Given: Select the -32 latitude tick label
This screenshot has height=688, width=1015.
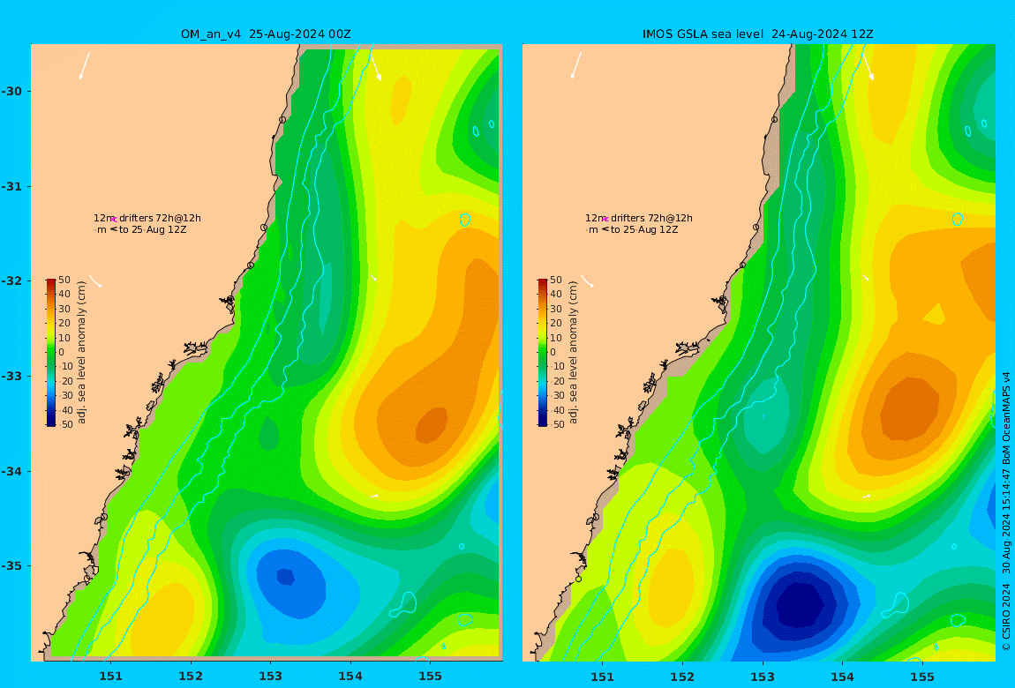Looking at the screenshot, I should [11, 280].
